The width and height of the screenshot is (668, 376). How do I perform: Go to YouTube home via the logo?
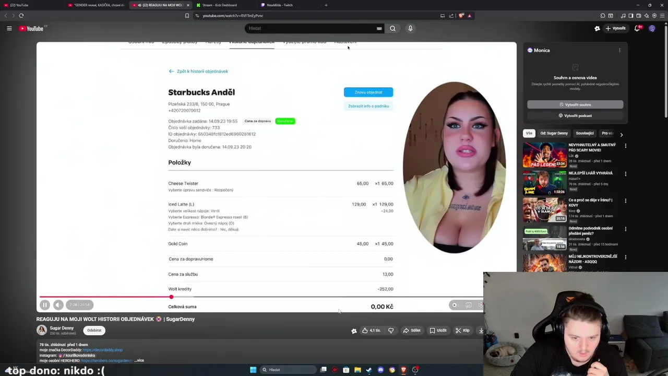coord(31,28)
